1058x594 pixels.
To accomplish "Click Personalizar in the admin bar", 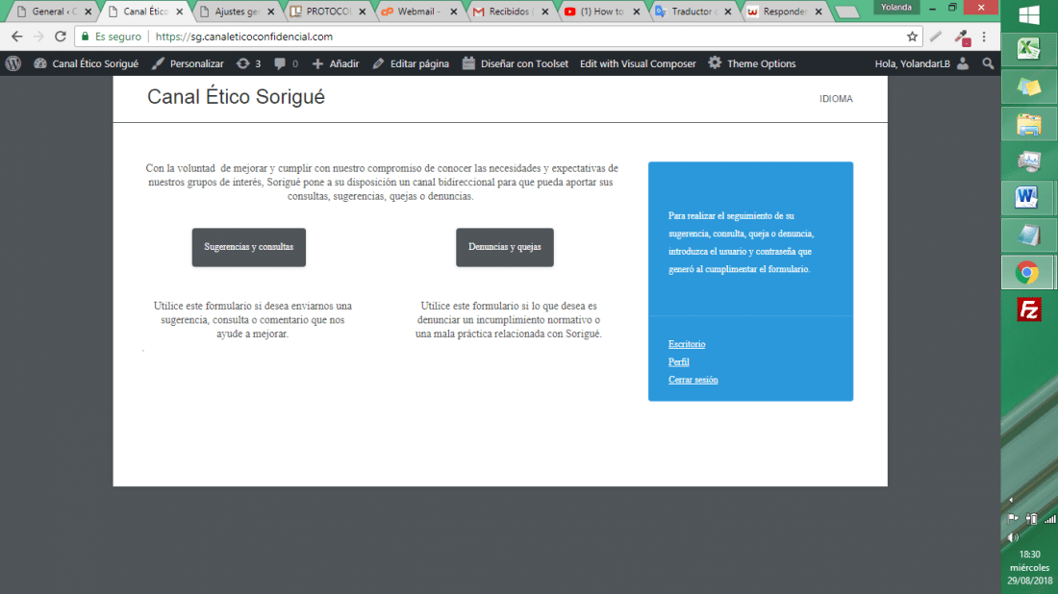I will coord(188,63).
